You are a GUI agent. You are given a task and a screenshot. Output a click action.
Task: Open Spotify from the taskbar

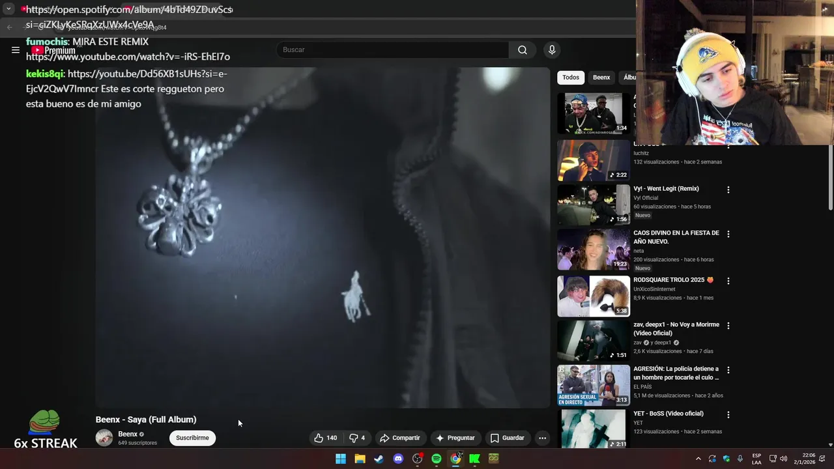437,459
